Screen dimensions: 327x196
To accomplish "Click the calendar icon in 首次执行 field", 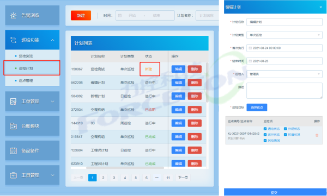I will [250, 48].
